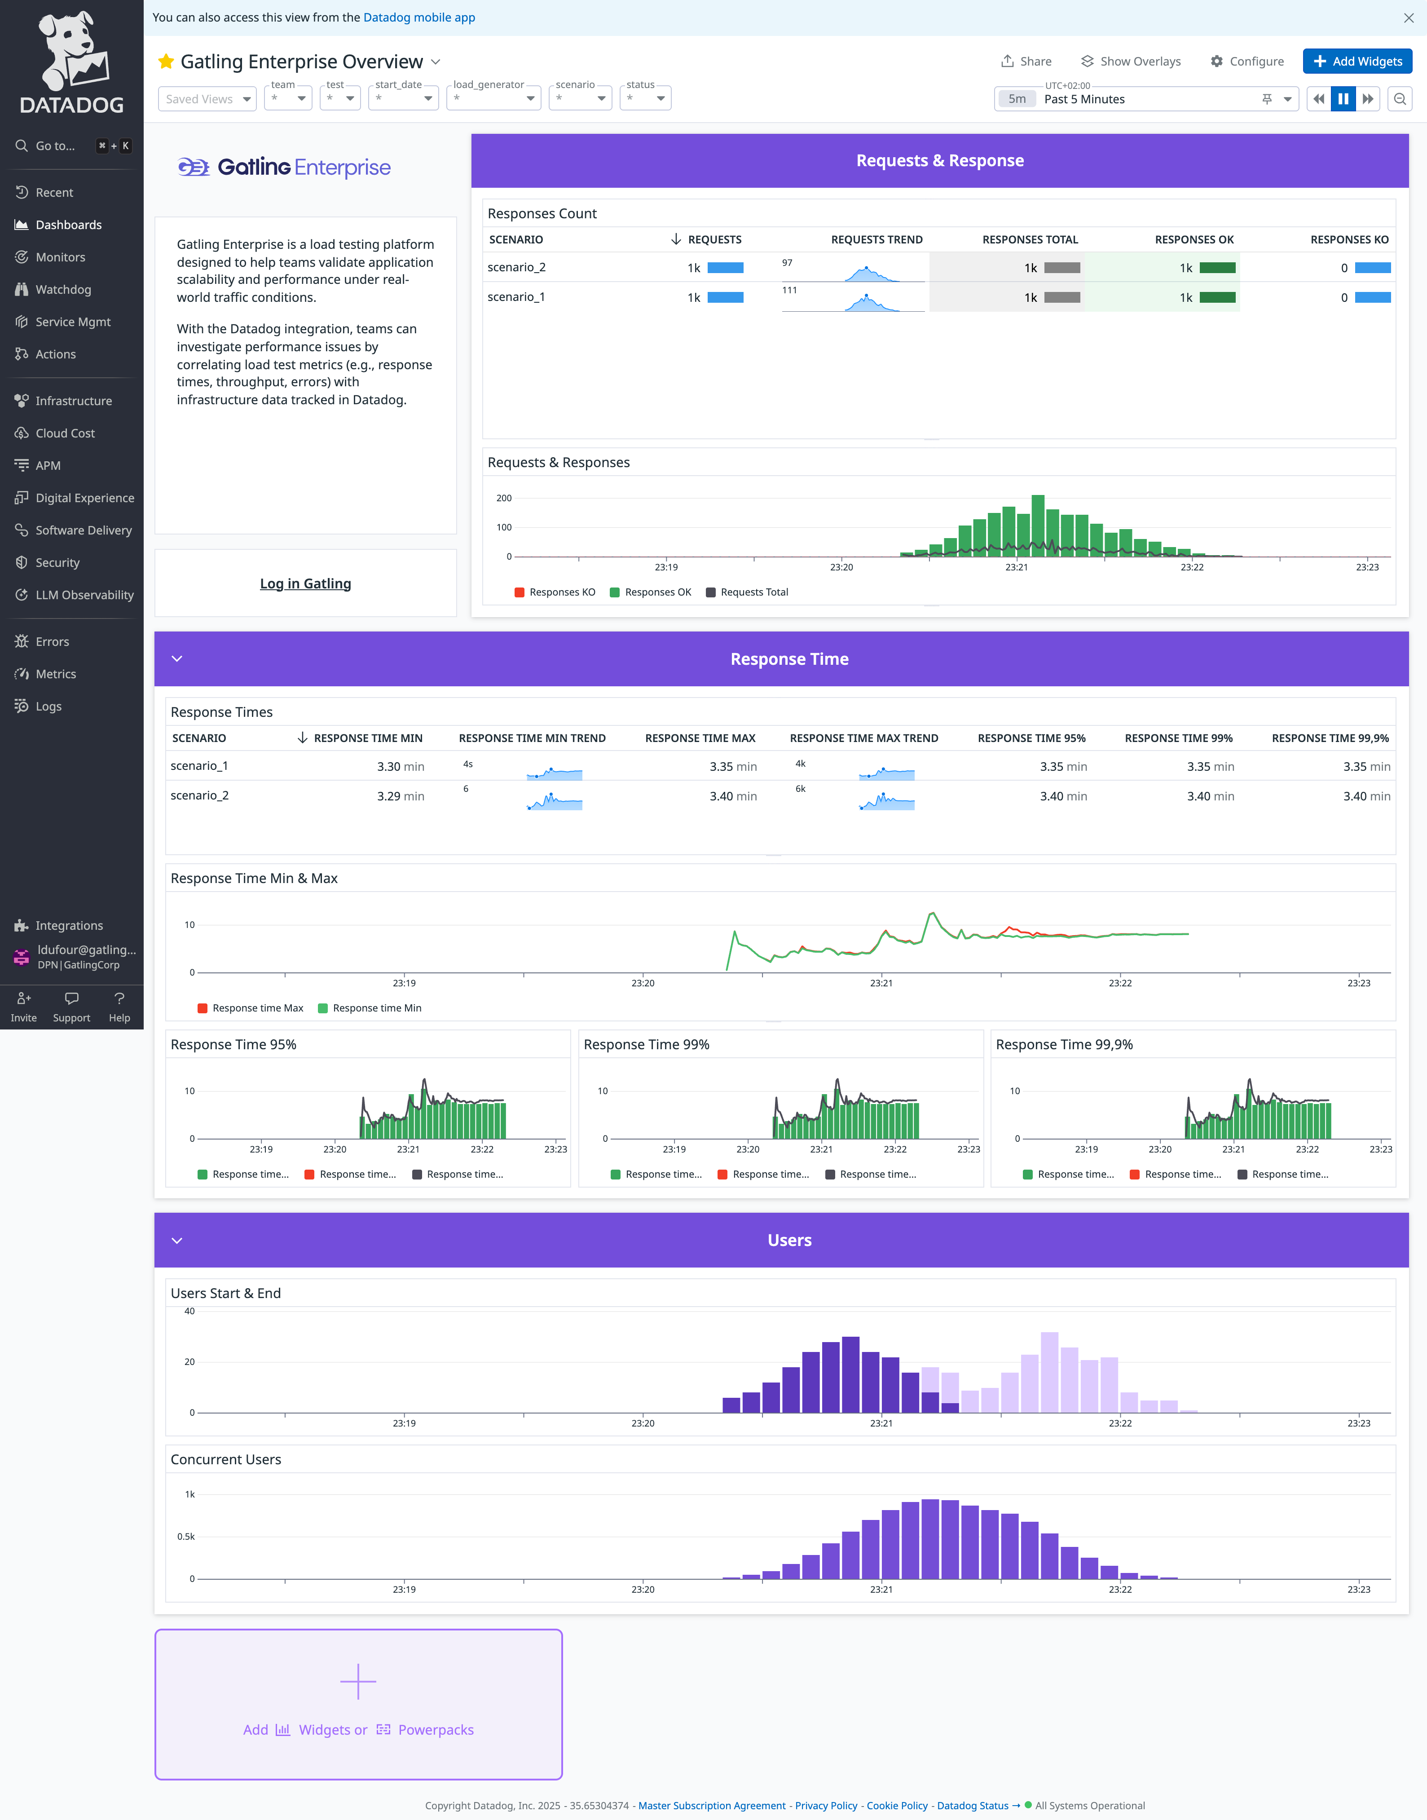Open the Security shield icon
The height and width of the screenshot is (1820, 1427).
click(x=22, y=562)
